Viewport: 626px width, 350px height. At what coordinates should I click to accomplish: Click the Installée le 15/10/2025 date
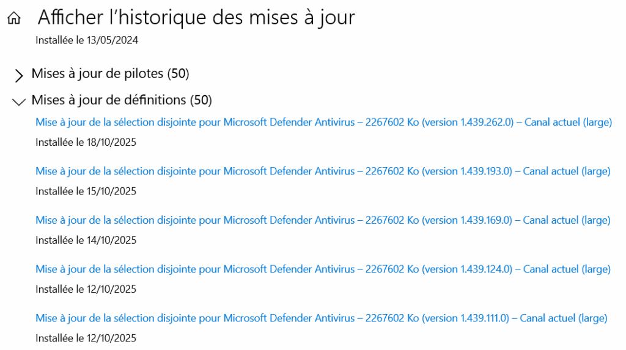click(86, 191)
